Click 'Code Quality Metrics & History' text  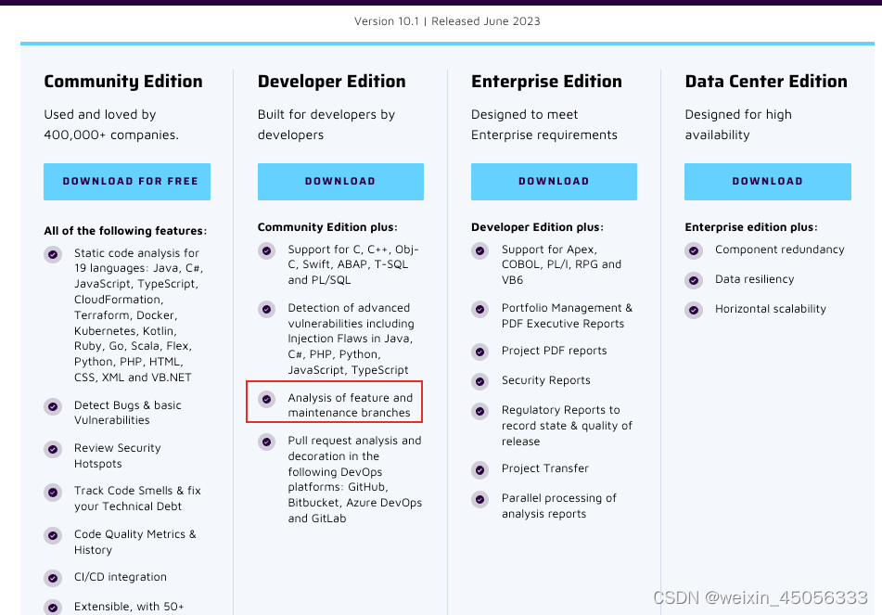[x=135, y=542]
